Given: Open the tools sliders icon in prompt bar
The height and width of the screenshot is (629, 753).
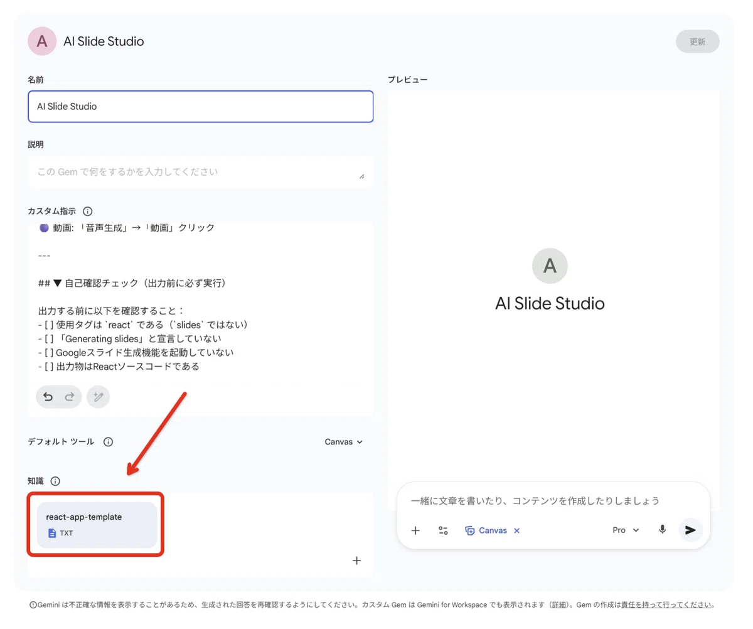Looking at the screenshot, I should coord(443,530).
